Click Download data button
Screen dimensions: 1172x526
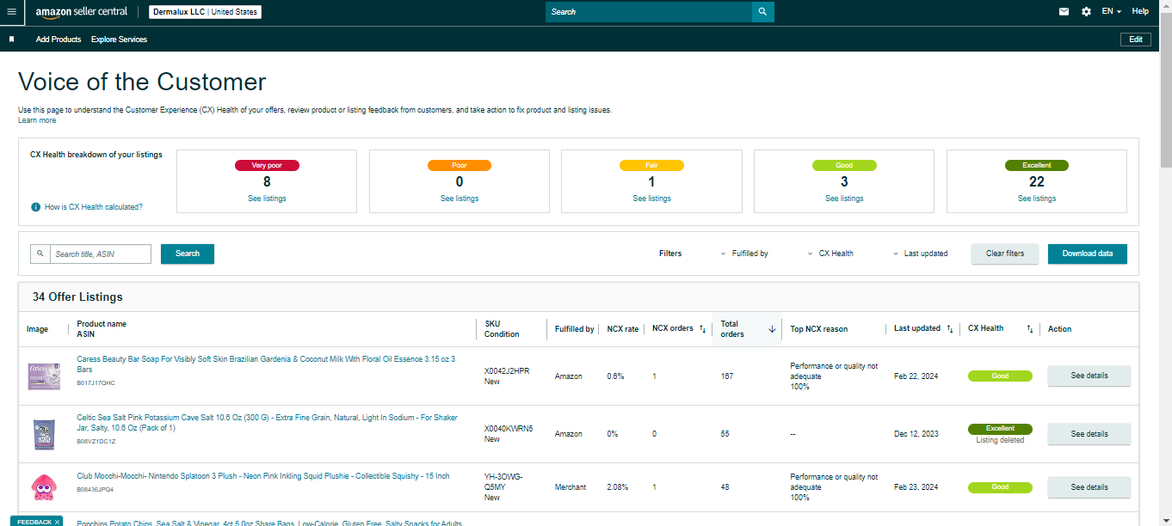click(x=1088, y=254)
